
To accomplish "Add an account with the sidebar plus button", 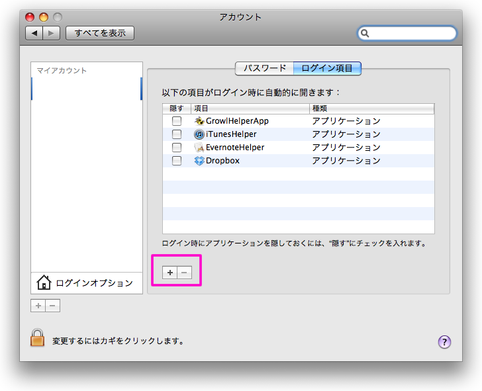I will point(38,306).
